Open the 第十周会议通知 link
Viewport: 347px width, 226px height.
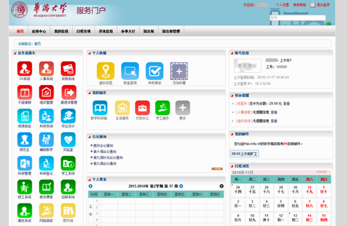click(105, 151)
